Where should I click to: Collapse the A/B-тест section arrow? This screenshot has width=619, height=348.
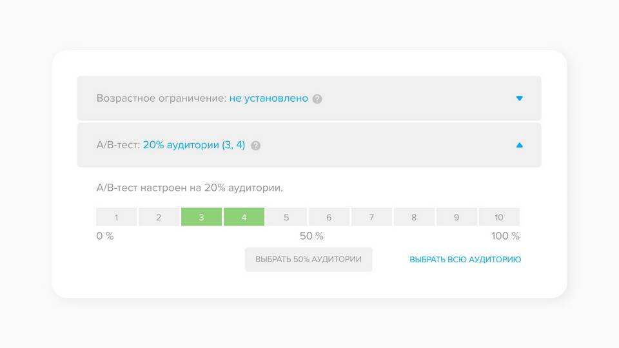[519, 145]
